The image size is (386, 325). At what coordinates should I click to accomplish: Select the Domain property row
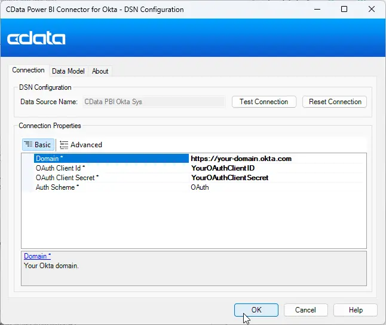tap(111, 159)
